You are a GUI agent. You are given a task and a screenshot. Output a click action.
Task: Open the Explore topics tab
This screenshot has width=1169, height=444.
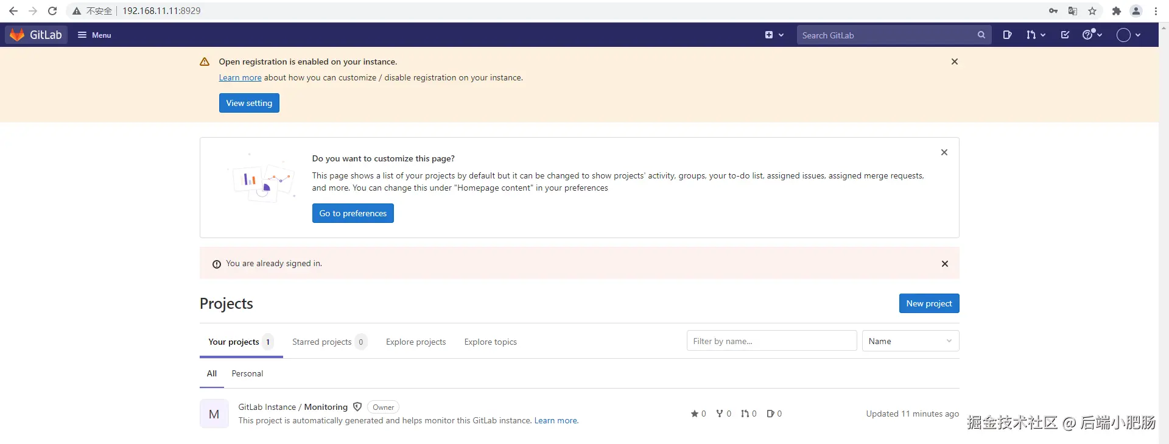coord(491,342)
